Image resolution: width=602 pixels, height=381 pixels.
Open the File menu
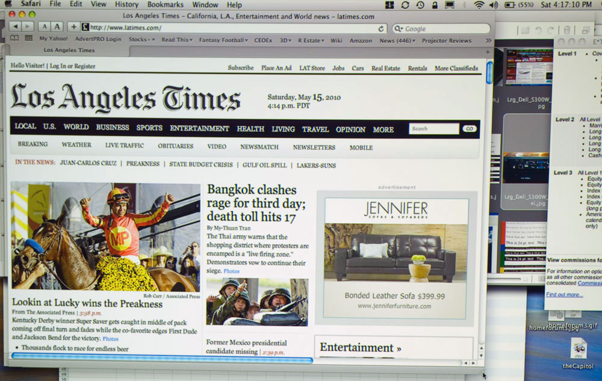pyautogui.click(x=55, y=4)
